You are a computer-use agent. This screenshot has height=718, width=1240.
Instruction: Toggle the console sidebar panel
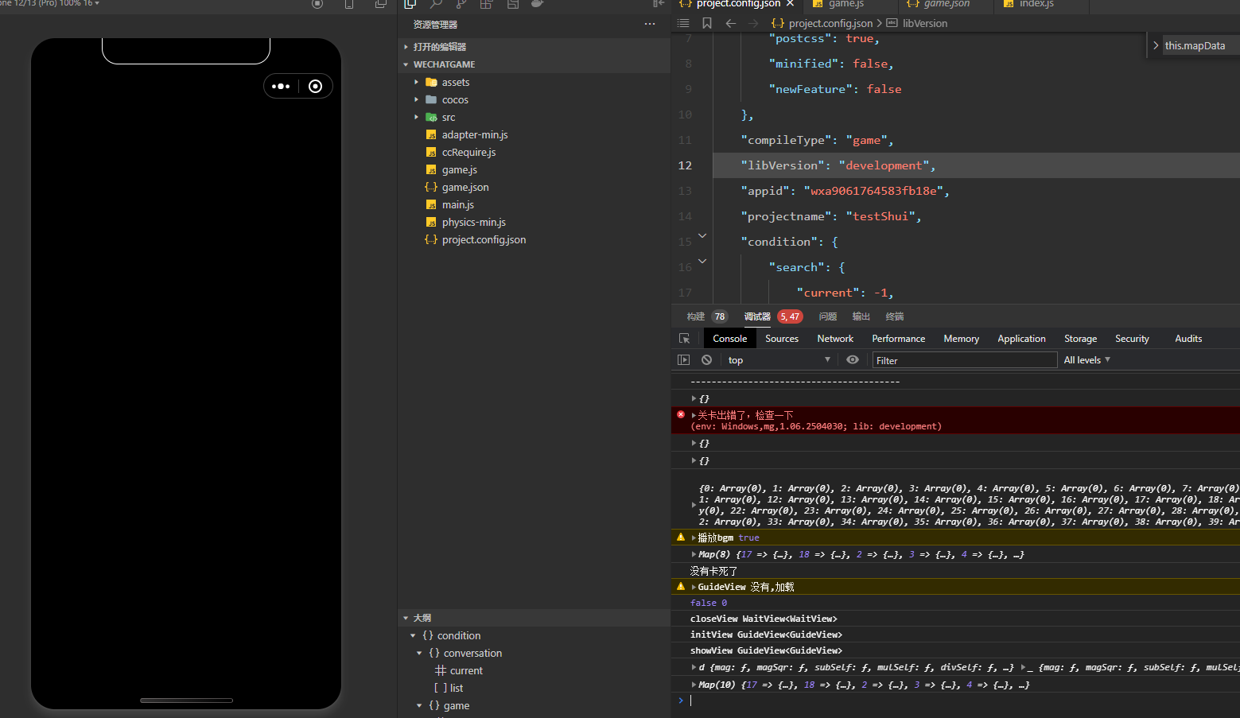click(683, 360)
